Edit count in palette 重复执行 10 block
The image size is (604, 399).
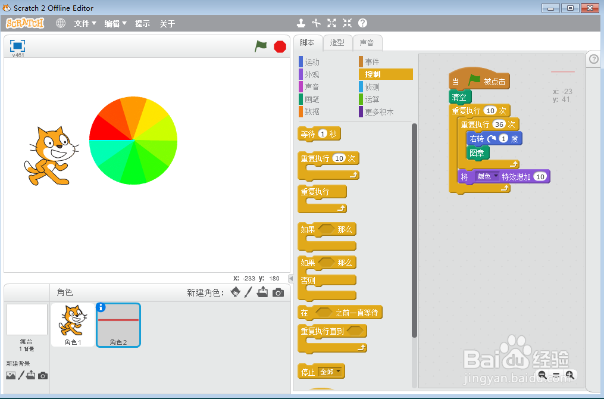tap(339, 158)
